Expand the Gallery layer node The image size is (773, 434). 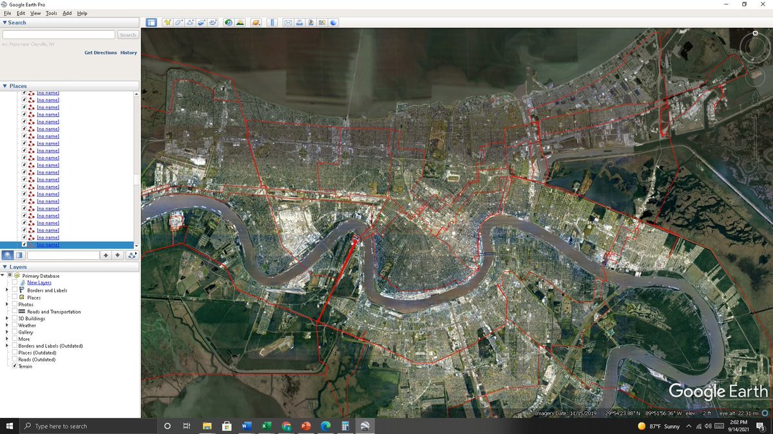8,332
